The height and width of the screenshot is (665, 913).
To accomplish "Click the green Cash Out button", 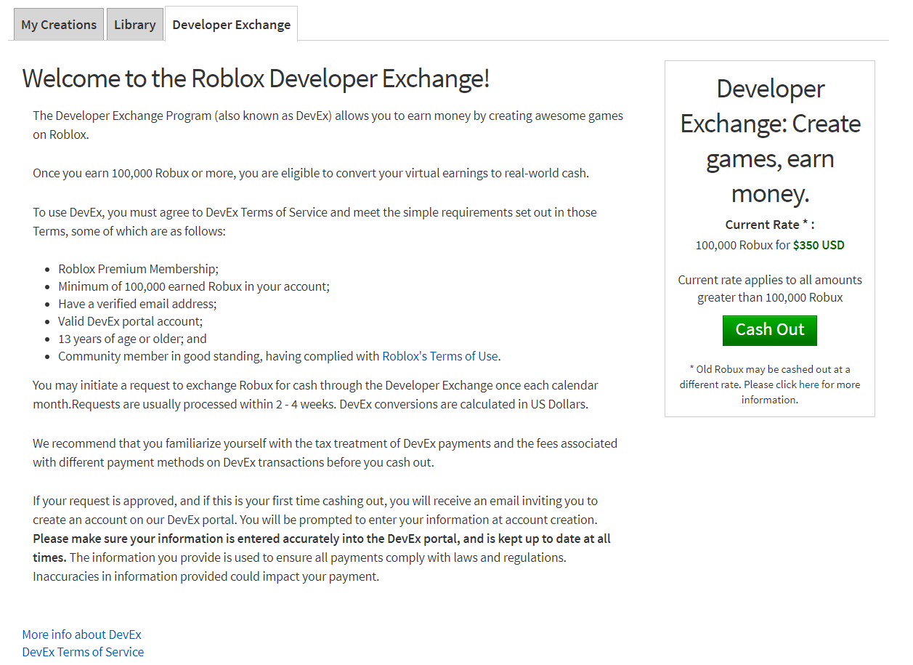I will pyautogui.click(x=770, y=330).
